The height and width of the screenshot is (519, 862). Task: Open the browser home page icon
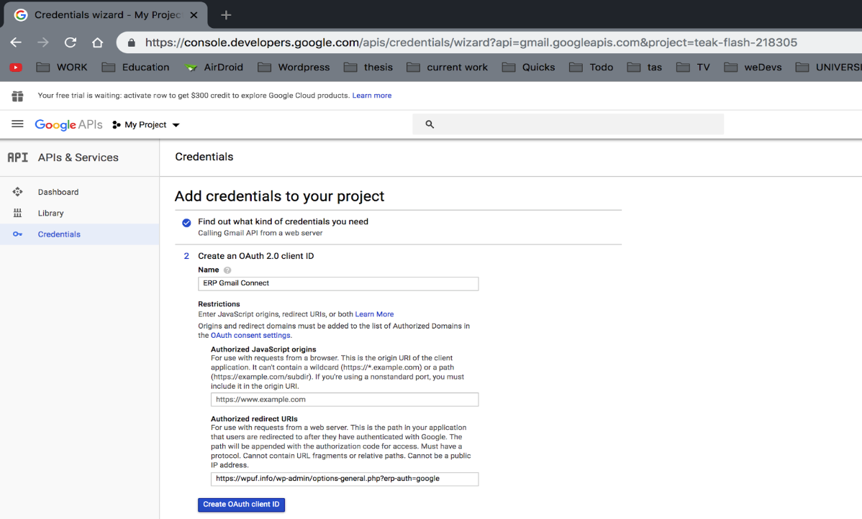(97, 42)
